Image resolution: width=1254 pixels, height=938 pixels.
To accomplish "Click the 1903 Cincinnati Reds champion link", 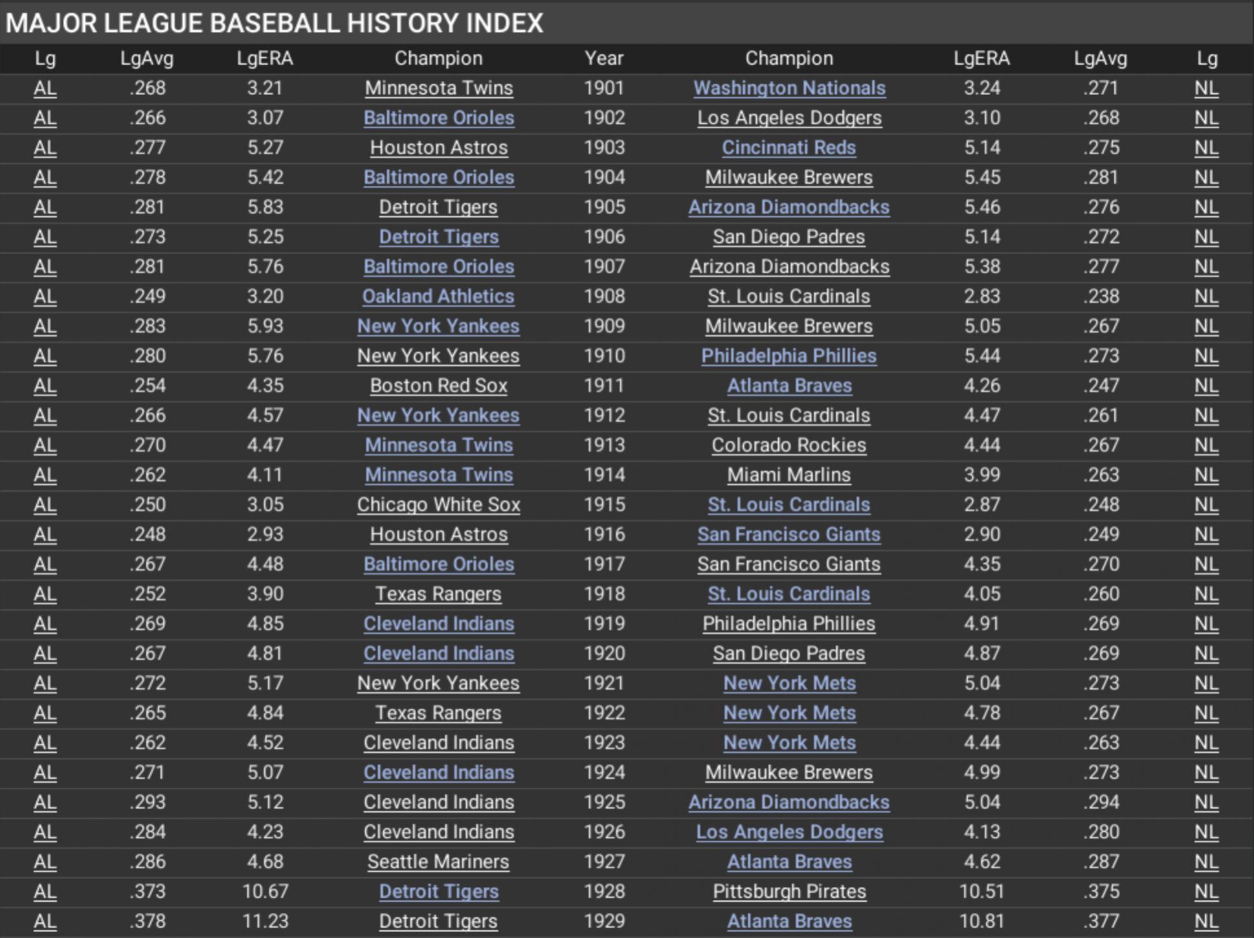I will 789,148.
